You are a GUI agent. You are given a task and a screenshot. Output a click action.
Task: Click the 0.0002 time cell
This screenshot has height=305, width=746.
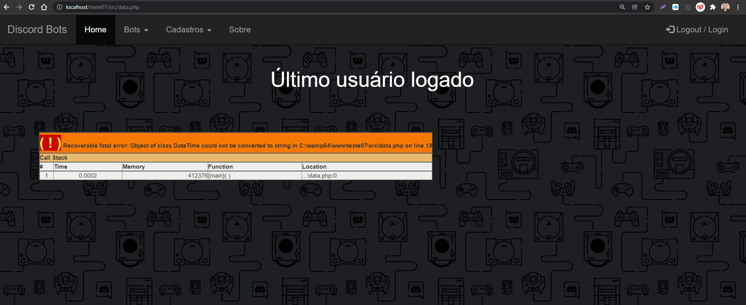pyautogui.click(x=88, y=176)
